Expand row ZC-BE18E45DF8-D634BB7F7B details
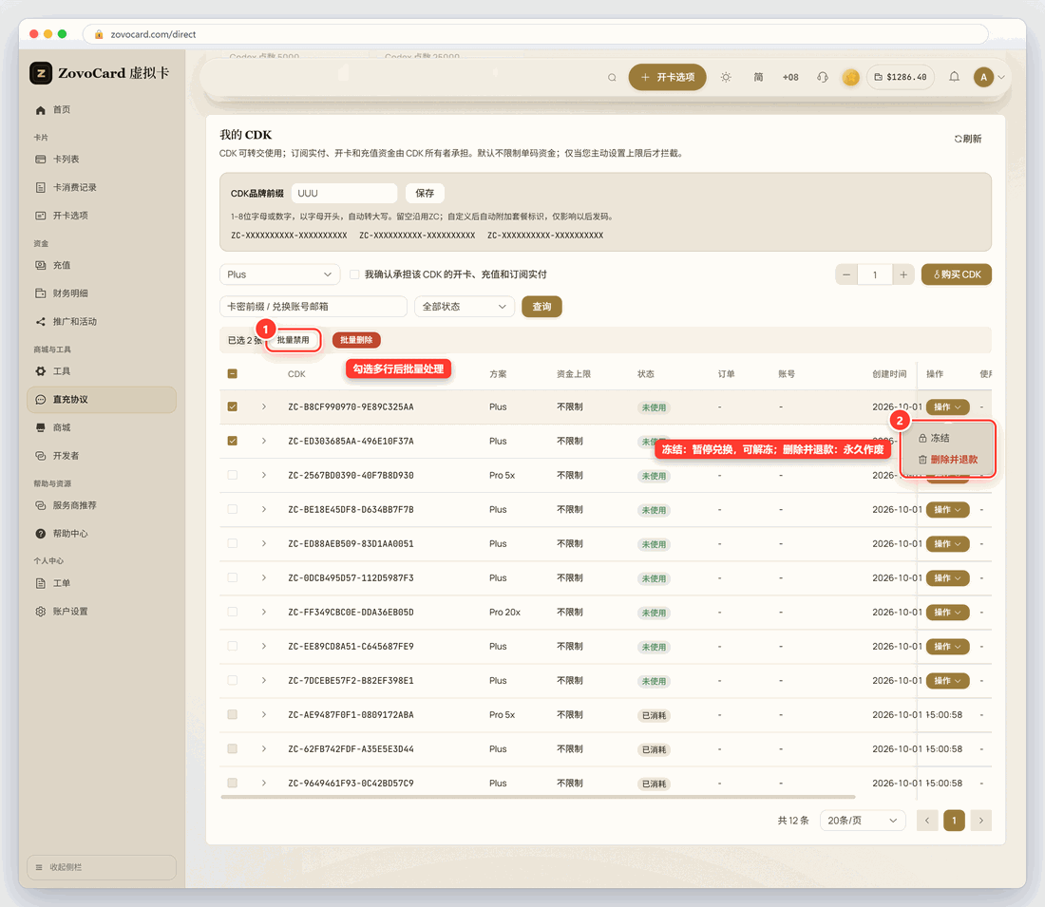This screenshot has height=907, width=1045. point(264,509)
